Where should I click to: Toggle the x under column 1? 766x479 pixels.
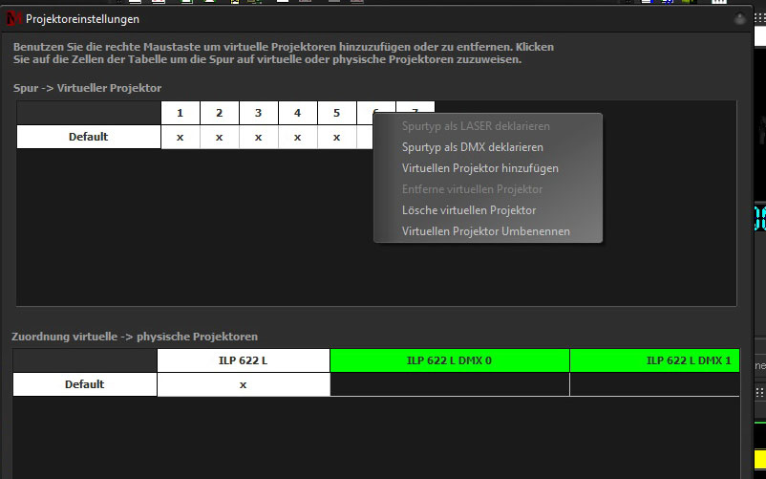(180, 137)
